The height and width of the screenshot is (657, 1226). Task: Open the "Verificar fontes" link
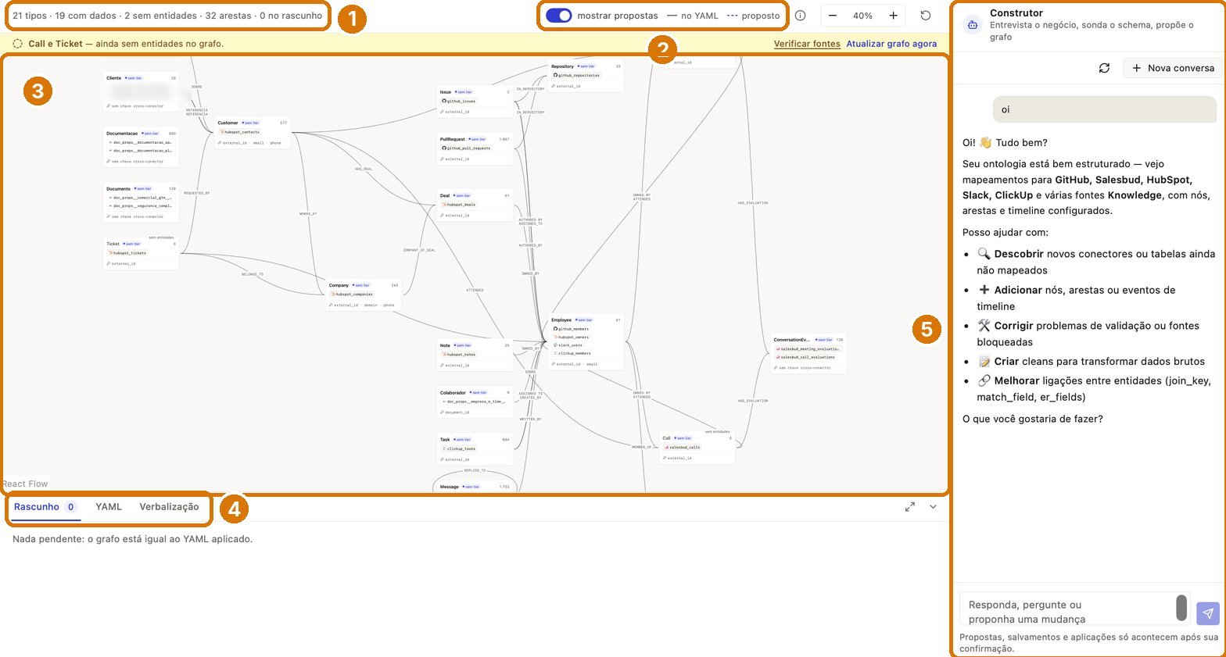pos(807,44)
